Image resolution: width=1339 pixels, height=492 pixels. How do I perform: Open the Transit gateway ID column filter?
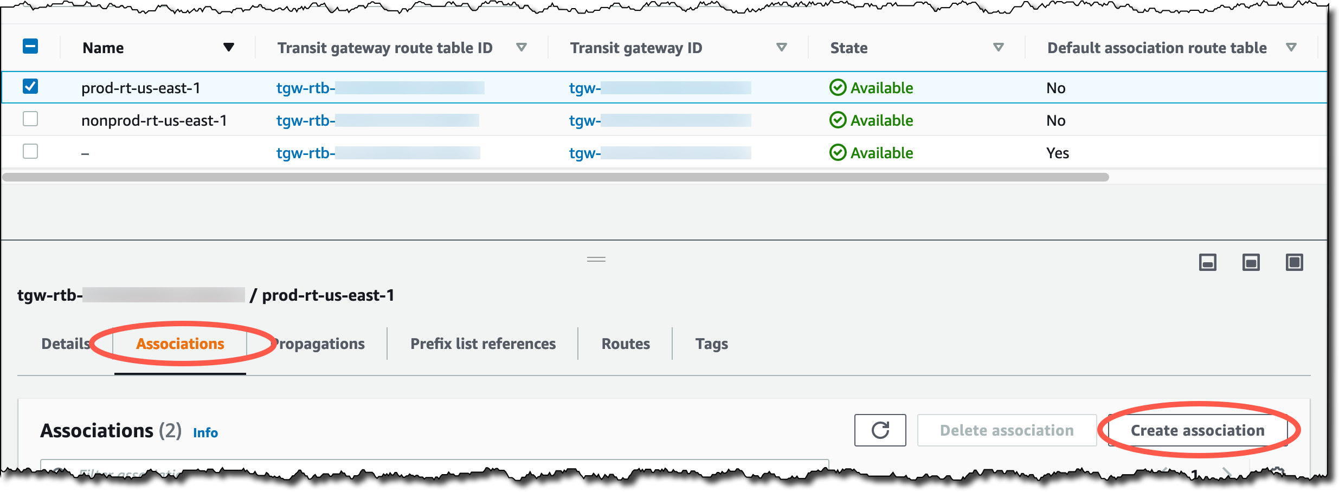coord(781,47)
